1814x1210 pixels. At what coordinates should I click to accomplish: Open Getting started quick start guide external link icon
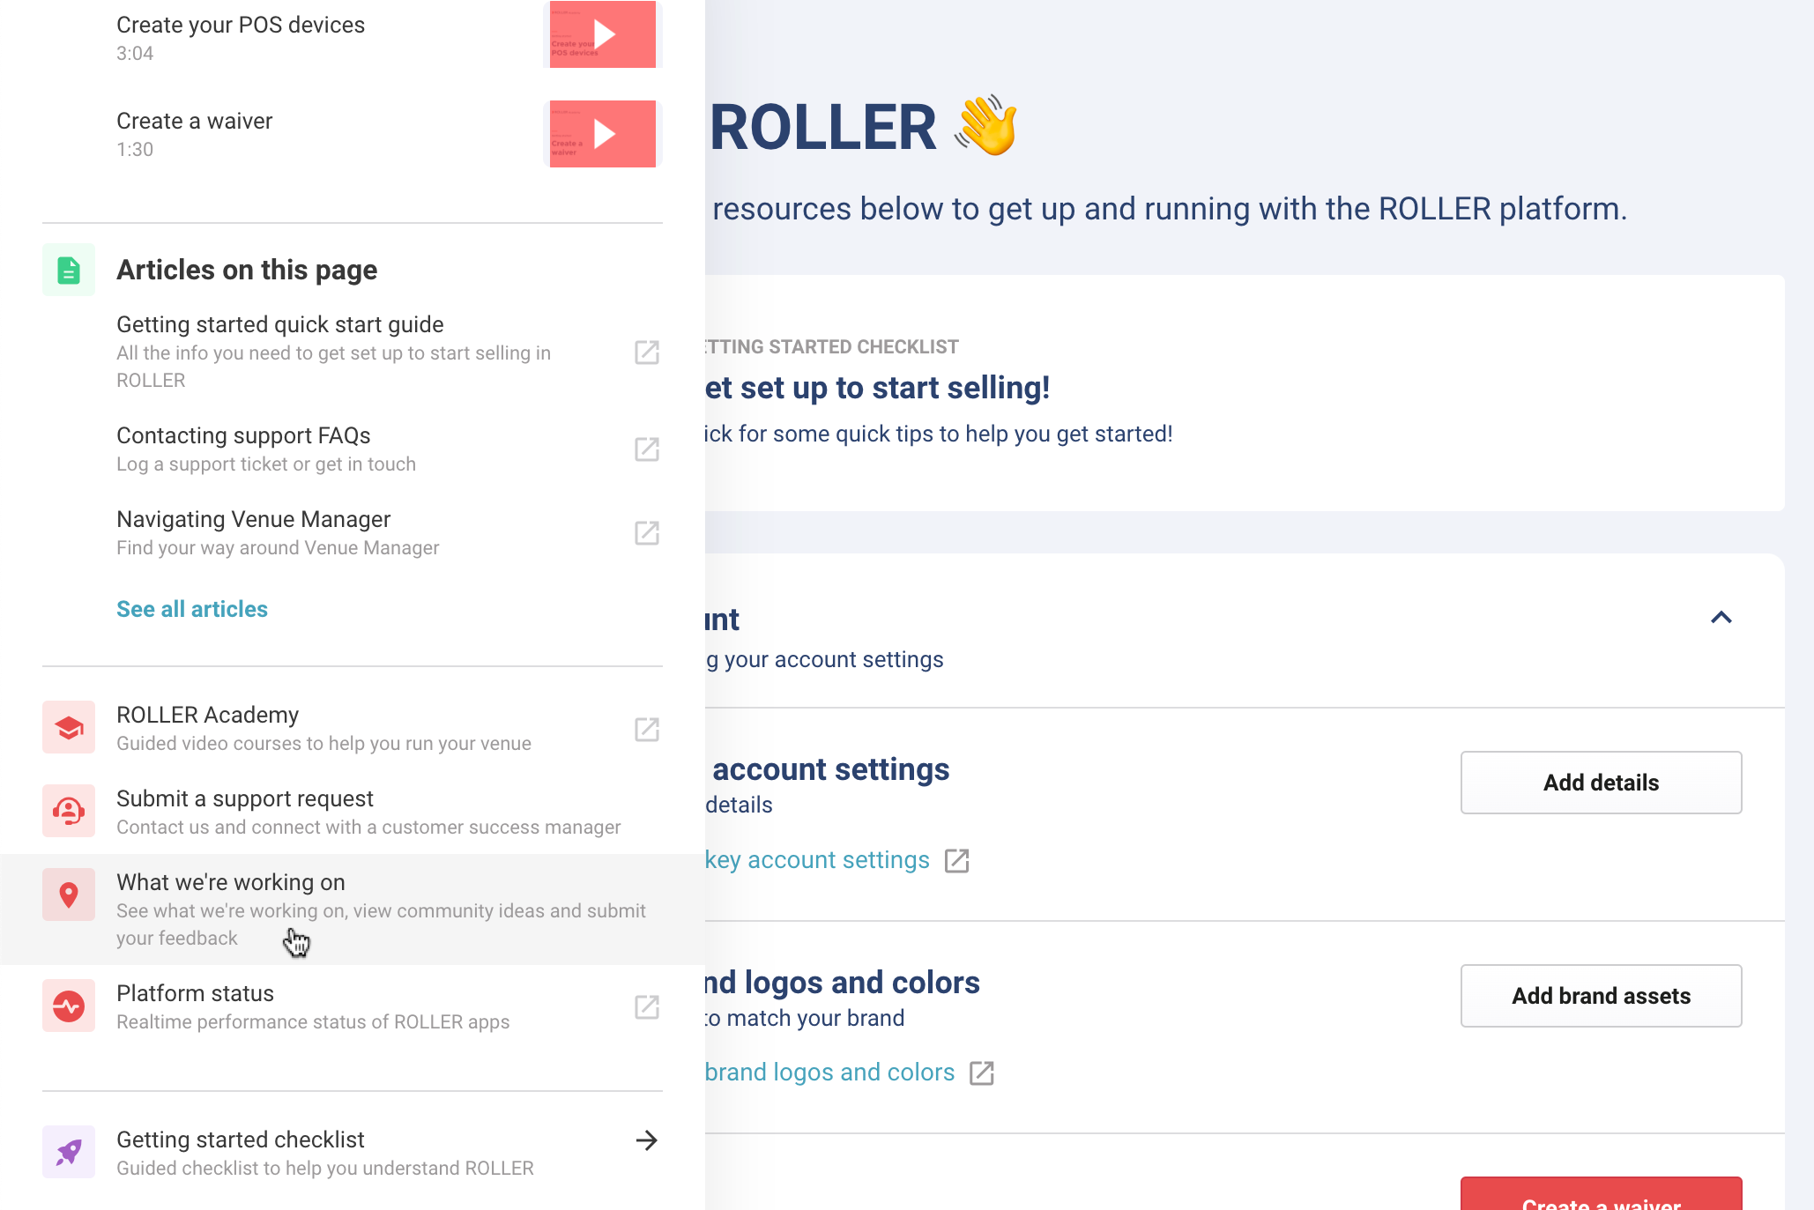(647, 353)
